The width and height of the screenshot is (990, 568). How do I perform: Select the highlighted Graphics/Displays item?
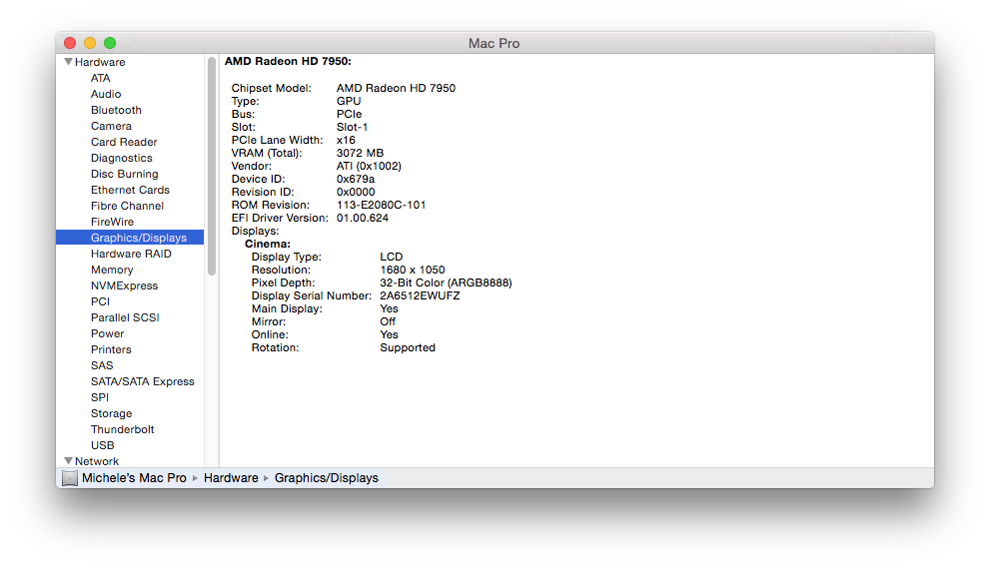coord(130,238)
